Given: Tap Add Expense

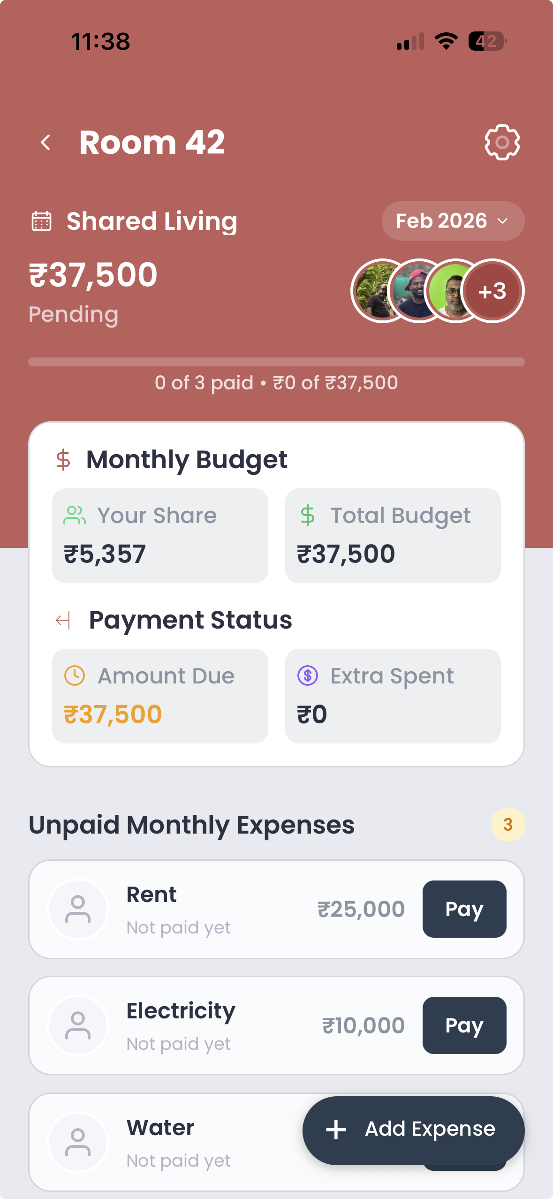Looking at the screenshot, I should [412, 1131].
